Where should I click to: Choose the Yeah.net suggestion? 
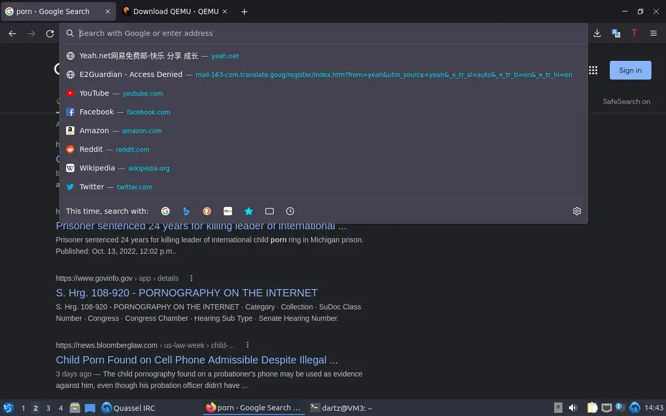[x=324, y=56]
